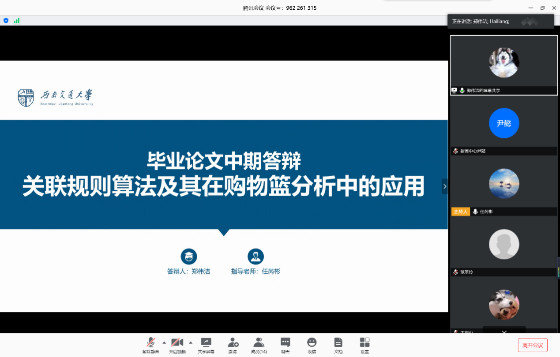Start screen sharing (共享屏幕)

click(x=206, y=345)
